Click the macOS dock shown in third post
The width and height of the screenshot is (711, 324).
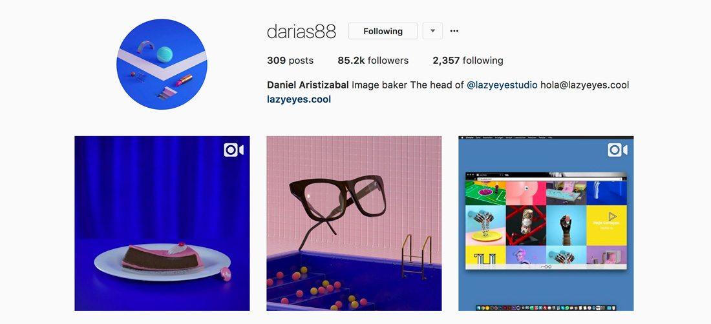click(546, 308)
